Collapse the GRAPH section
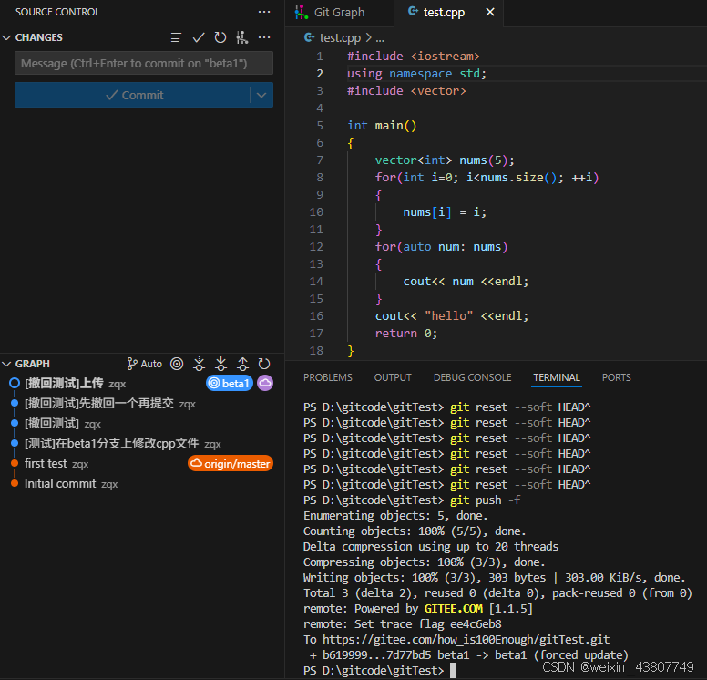This screenshot has width=707, height=680. tap(6, 364)
